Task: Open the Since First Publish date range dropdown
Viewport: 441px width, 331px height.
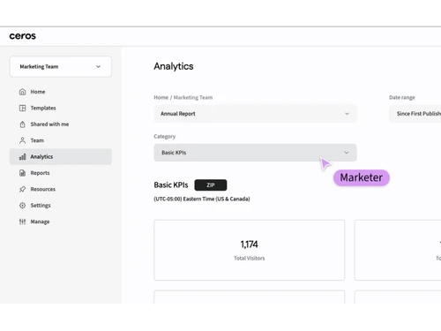Action: point(415,114)
